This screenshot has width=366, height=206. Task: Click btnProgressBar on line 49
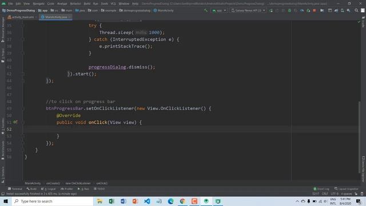point(65,108)
